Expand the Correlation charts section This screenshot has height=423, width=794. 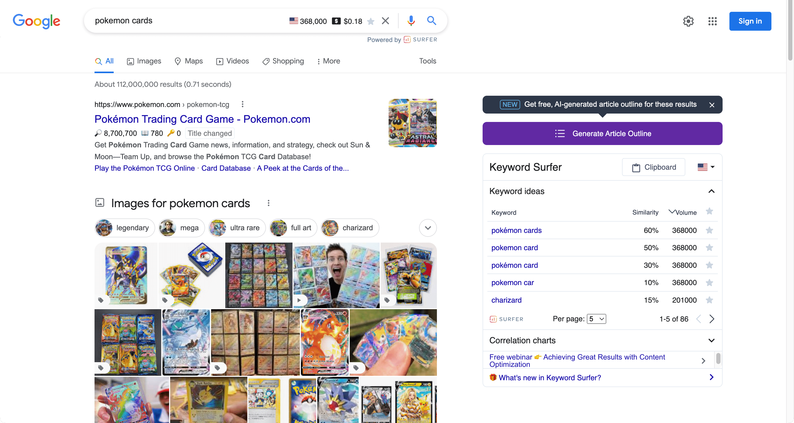pos(711,340)
